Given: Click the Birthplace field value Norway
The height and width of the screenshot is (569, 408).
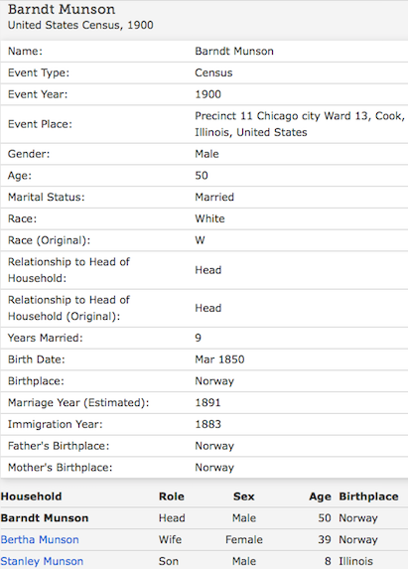Looking at the screenshot, I should pos(214,381).
